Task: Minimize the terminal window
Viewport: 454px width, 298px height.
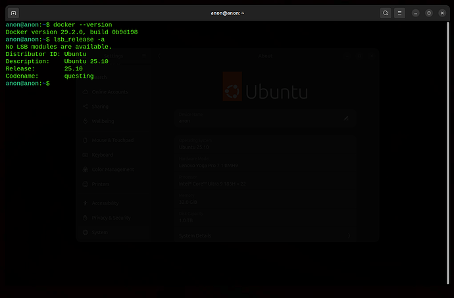Action: pyautogui.click(x=416, y=12)
